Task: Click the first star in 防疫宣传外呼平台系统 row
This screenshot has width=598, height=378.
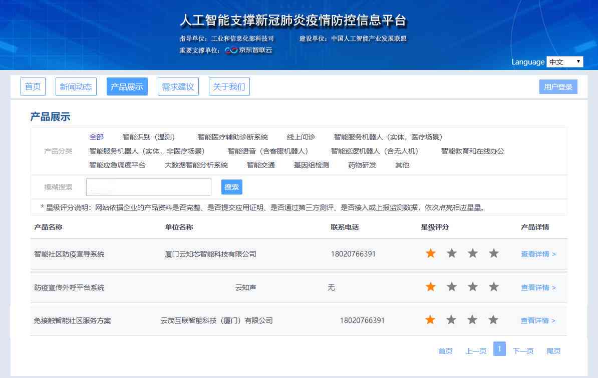Action: 431,286
